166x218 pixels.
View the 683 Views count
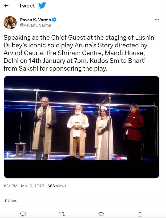coord(57,186)
